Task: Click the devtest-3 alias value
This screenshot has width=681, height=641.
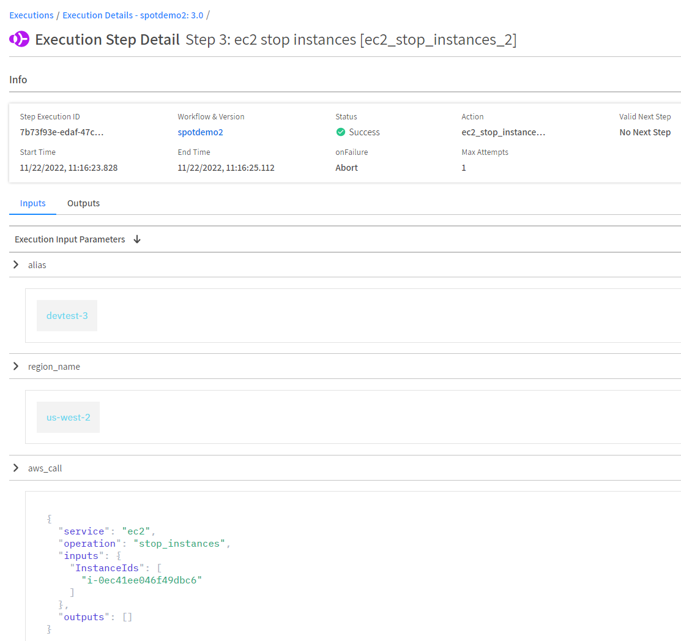Action: pyautogui.click(x=67, y=316)
